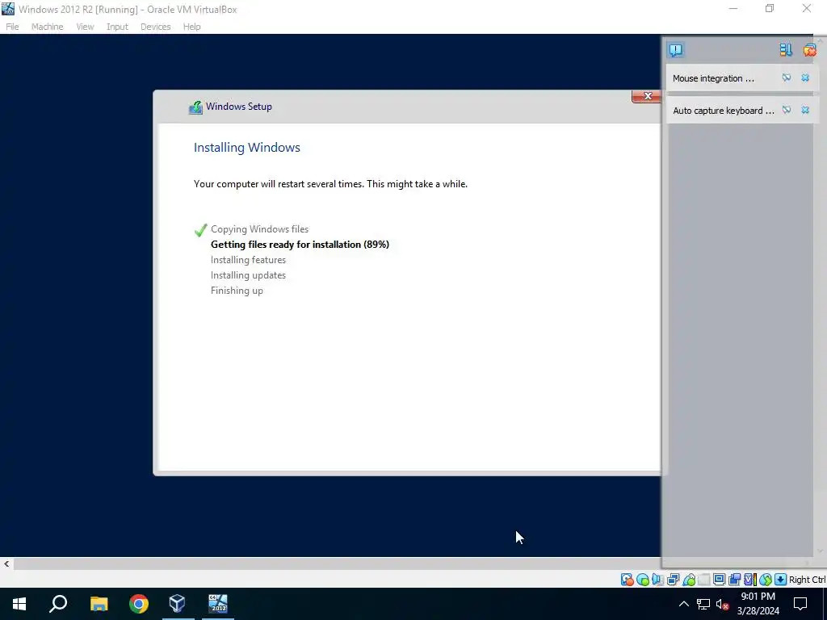Close the Windows Setup dialog

point(647,96)
